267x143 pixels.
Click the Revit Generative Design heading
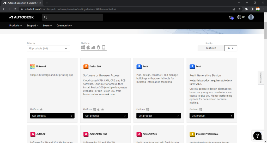click(205, 75)
